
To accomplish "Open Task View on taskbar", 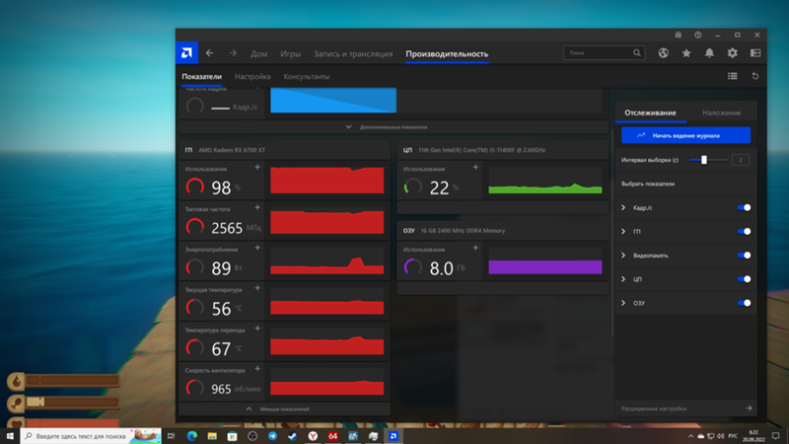I will 171,436.
